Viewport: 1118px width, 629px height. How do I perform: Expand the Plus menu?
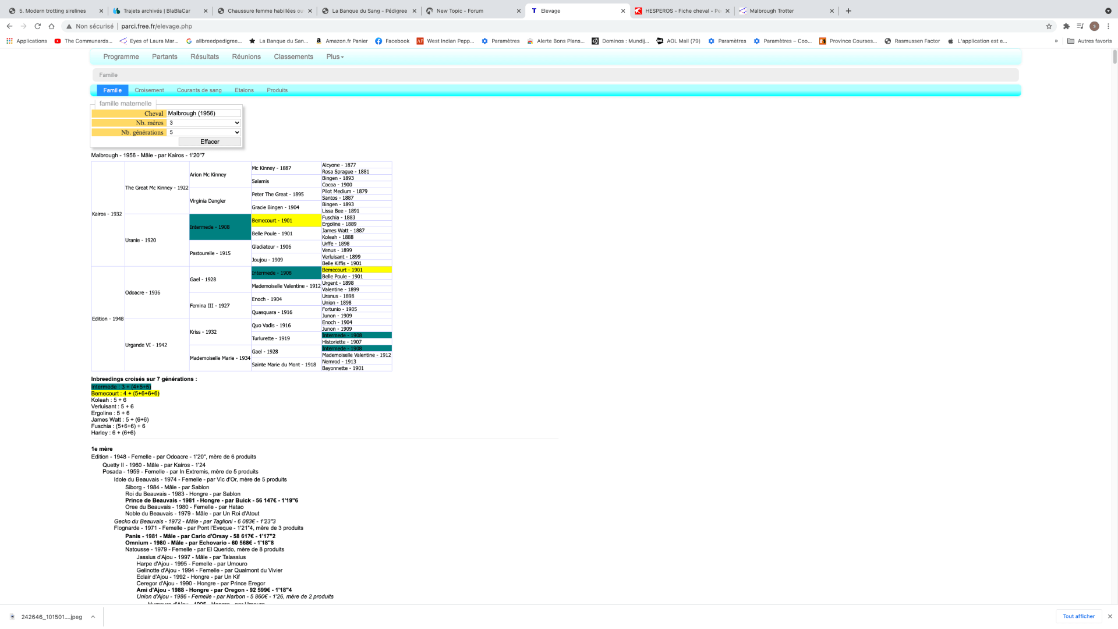[x=335, y=56]
